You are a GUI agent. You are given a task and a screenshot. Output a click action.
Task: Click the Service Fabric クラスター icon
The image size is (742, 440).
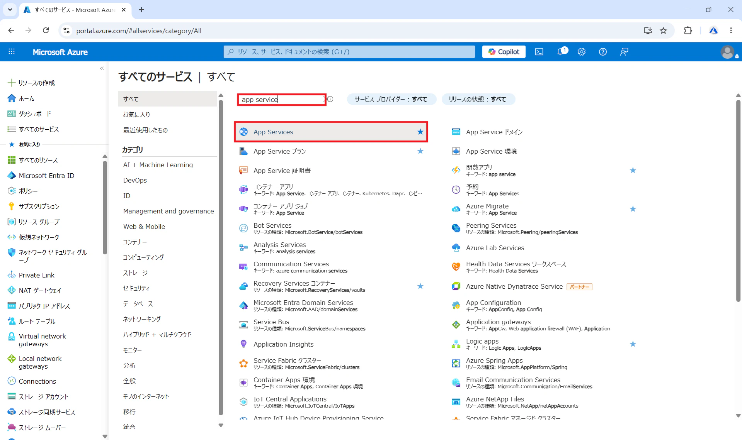coord(243,364)
